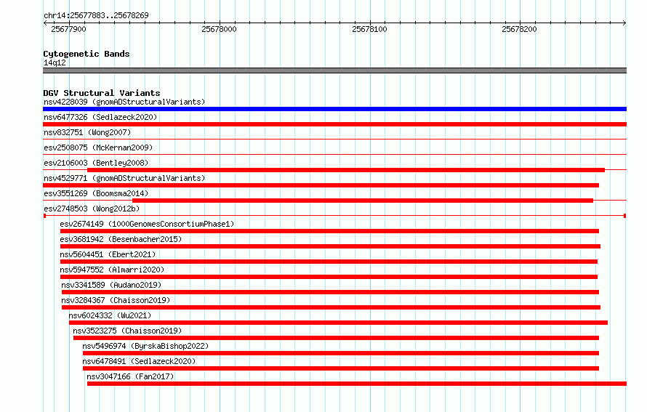
Task: Open nsv6024332 (Wu2021) label
Action: click(x=110, y=315)
